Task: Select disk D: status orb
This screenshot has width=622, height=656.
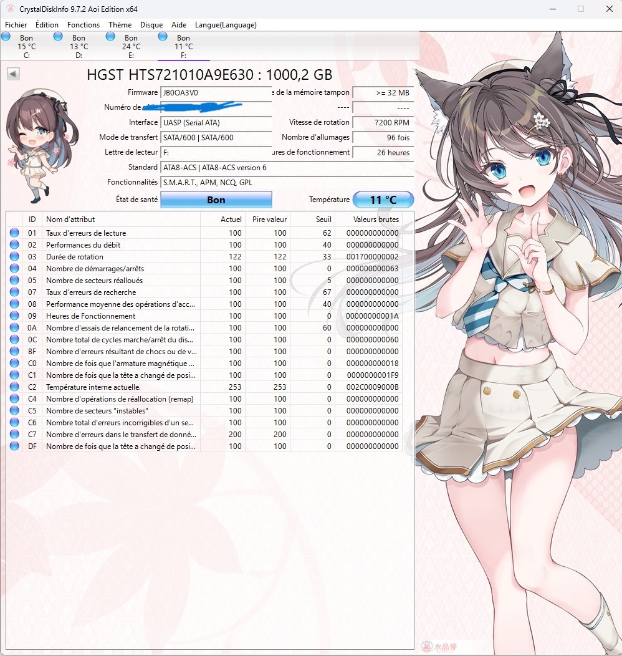Action: (x=58, y=37)
